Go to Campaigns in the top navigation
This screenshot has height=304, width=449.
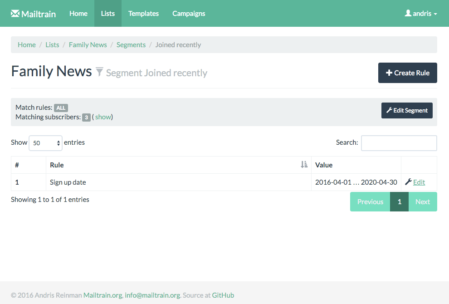tap(189, 14)
